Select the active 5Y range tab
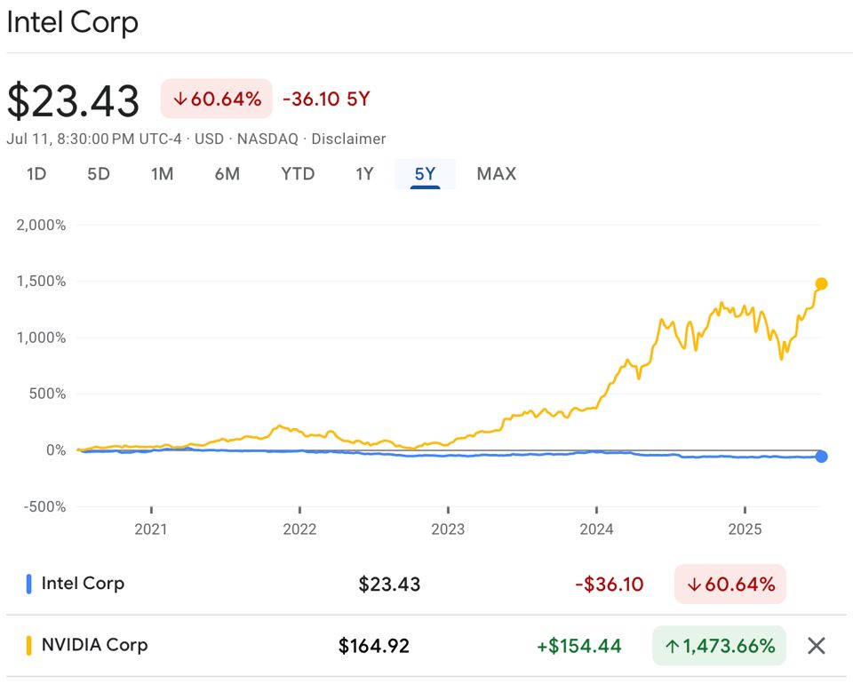 pyautogui.click(x=425, y=174)
